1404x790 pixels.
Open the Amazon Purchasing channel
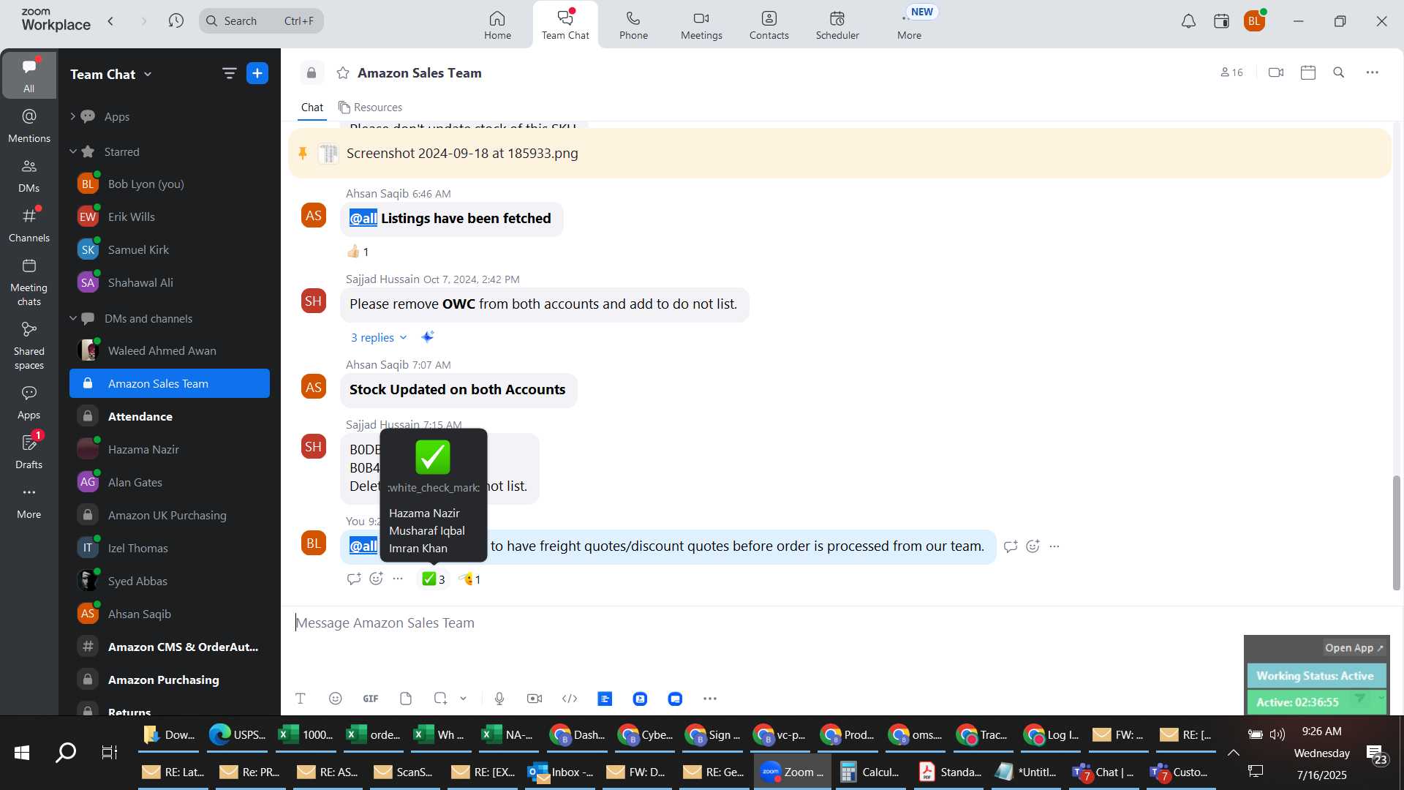[x=170, y=680]
